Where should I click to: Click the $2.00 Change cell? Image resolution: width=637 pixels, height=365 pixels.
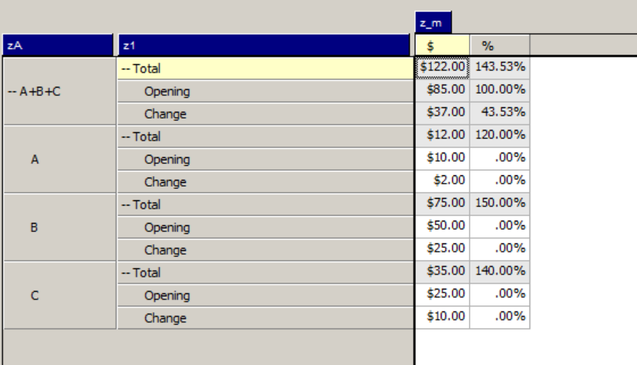point(442,181)
